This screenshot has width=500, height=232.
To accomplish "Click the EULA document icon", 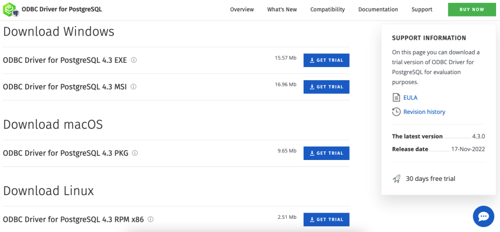I will 396,97.
